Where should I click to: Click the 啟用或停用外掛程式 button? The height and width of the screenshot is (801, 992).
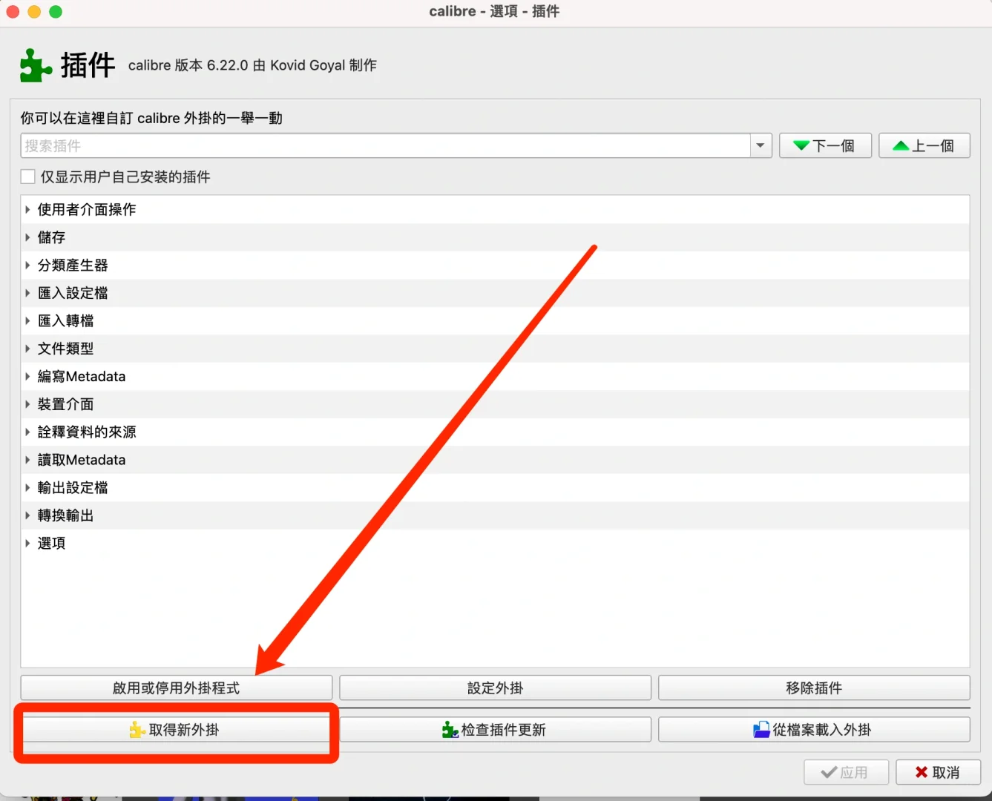tap(177, 688)
